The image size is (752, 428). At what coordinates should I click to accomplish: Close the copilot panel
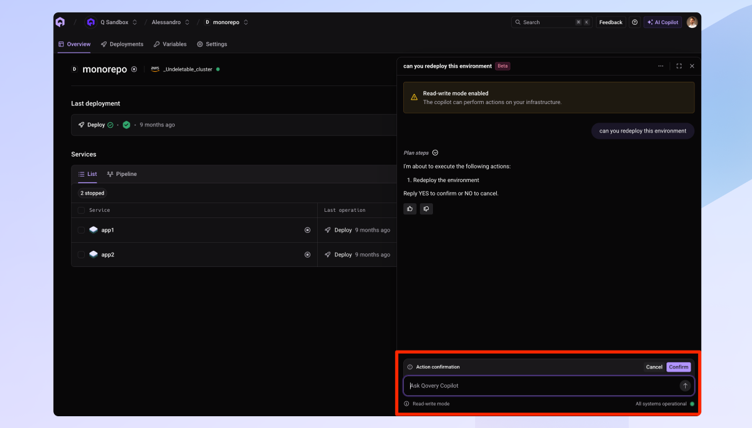[x=692, y=66]
